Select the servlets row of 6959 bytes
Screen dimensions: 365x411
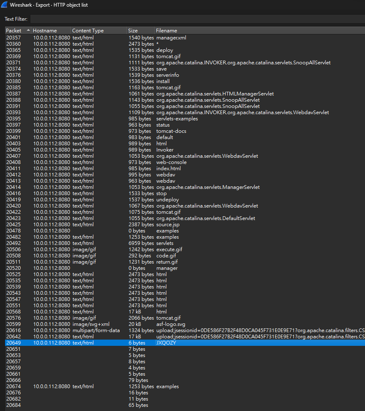pos(185,243)
